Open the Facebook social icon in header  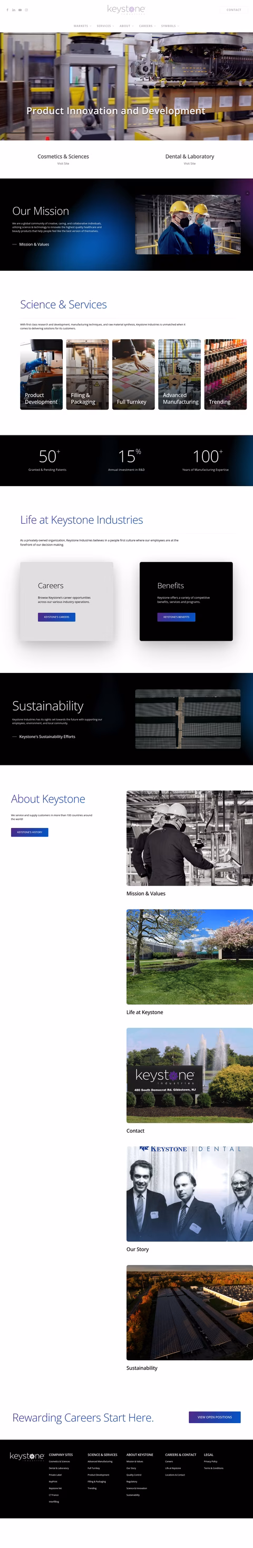[x=8, y=10]
